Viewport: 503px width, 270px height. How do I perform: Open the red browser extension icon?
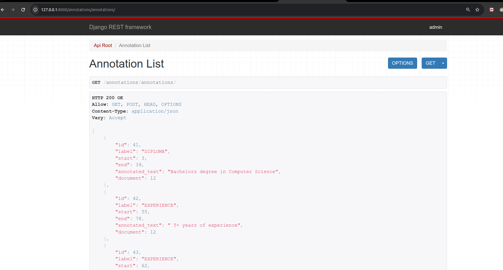point(492,10)
